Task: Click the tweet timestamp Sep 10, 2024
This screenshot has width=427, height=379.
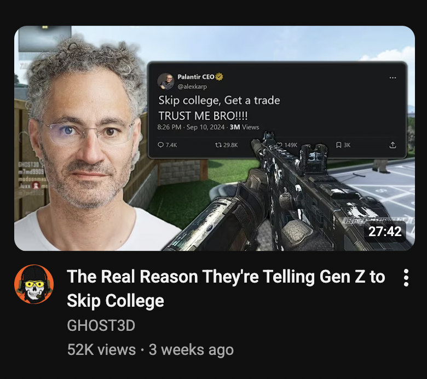Action: coord(205,127)
